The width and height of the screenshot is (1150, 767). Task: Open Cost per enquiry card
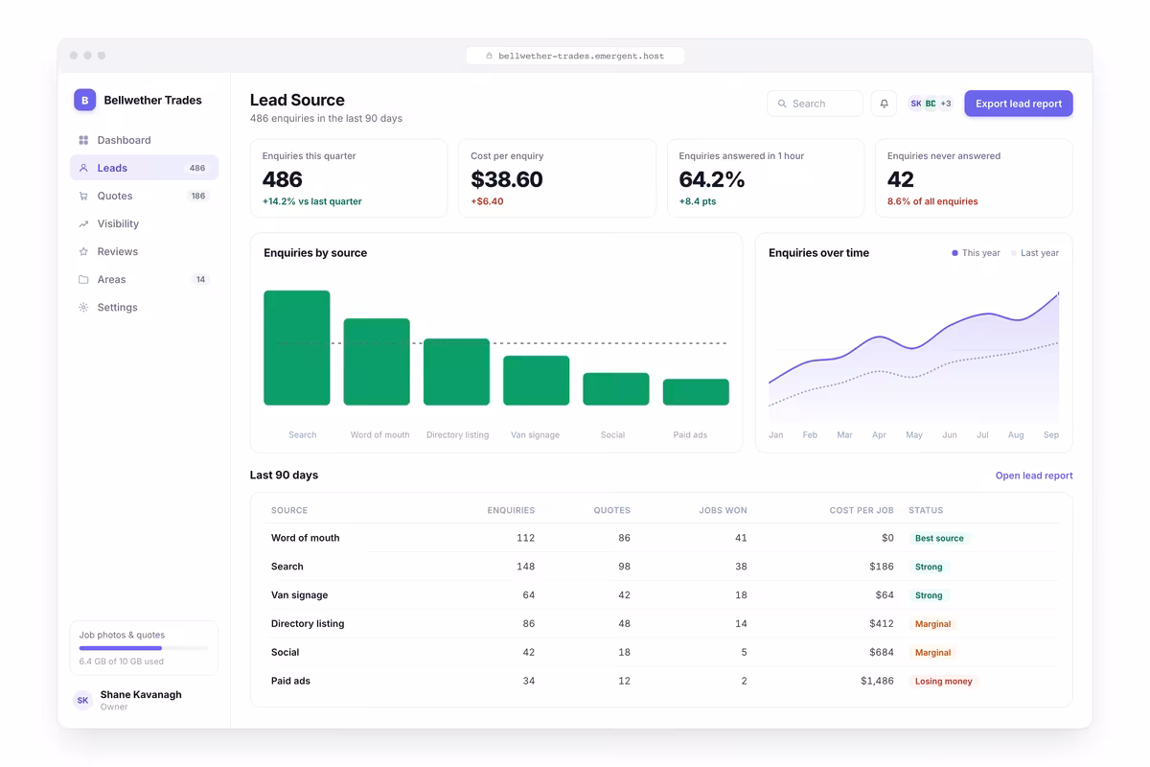point(557,178)
